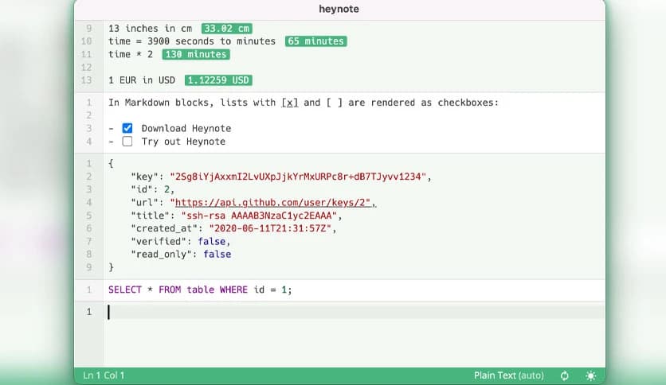This screenshot has width=666, height=385.
Task: Click the 130 minutes result badge
Action: (x=196, y=54)
